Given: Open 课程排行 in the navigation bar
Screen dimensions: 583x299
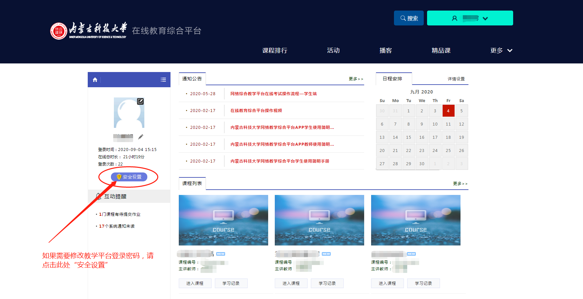Looking at the screenshot, I should (x=274, y=51).
